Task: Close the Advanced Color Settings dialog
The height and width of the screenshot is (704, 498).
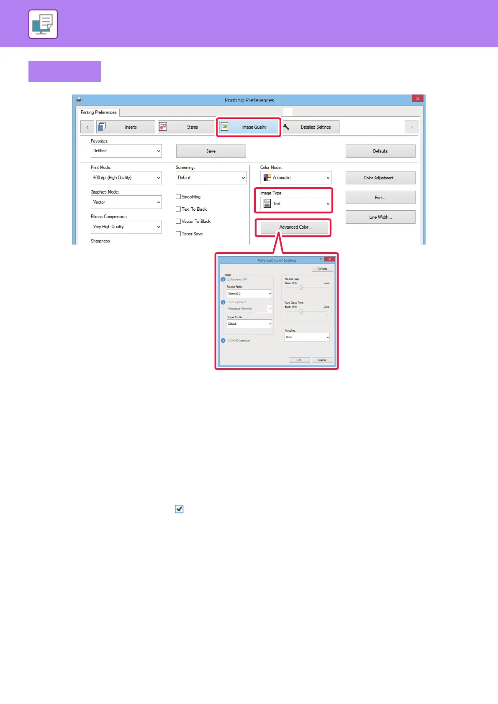Action: pyautogui.click(x=329, y=260)
